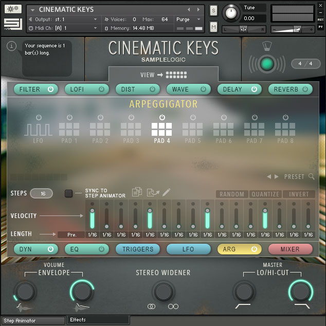
Task: Choose the LFO square waveform icon
Action: [x=38, y=129]
